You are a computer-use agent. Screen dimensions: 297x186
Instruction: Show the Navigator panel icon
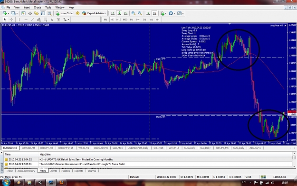point(36,13)
